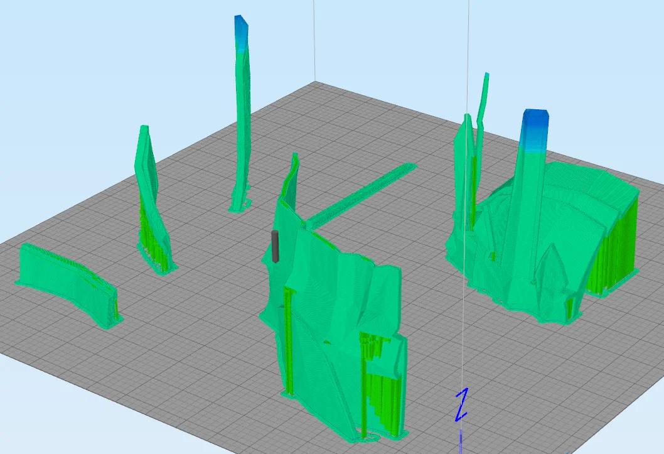Select the twisted blade part beside the curved wall

[x=153, y=201]
